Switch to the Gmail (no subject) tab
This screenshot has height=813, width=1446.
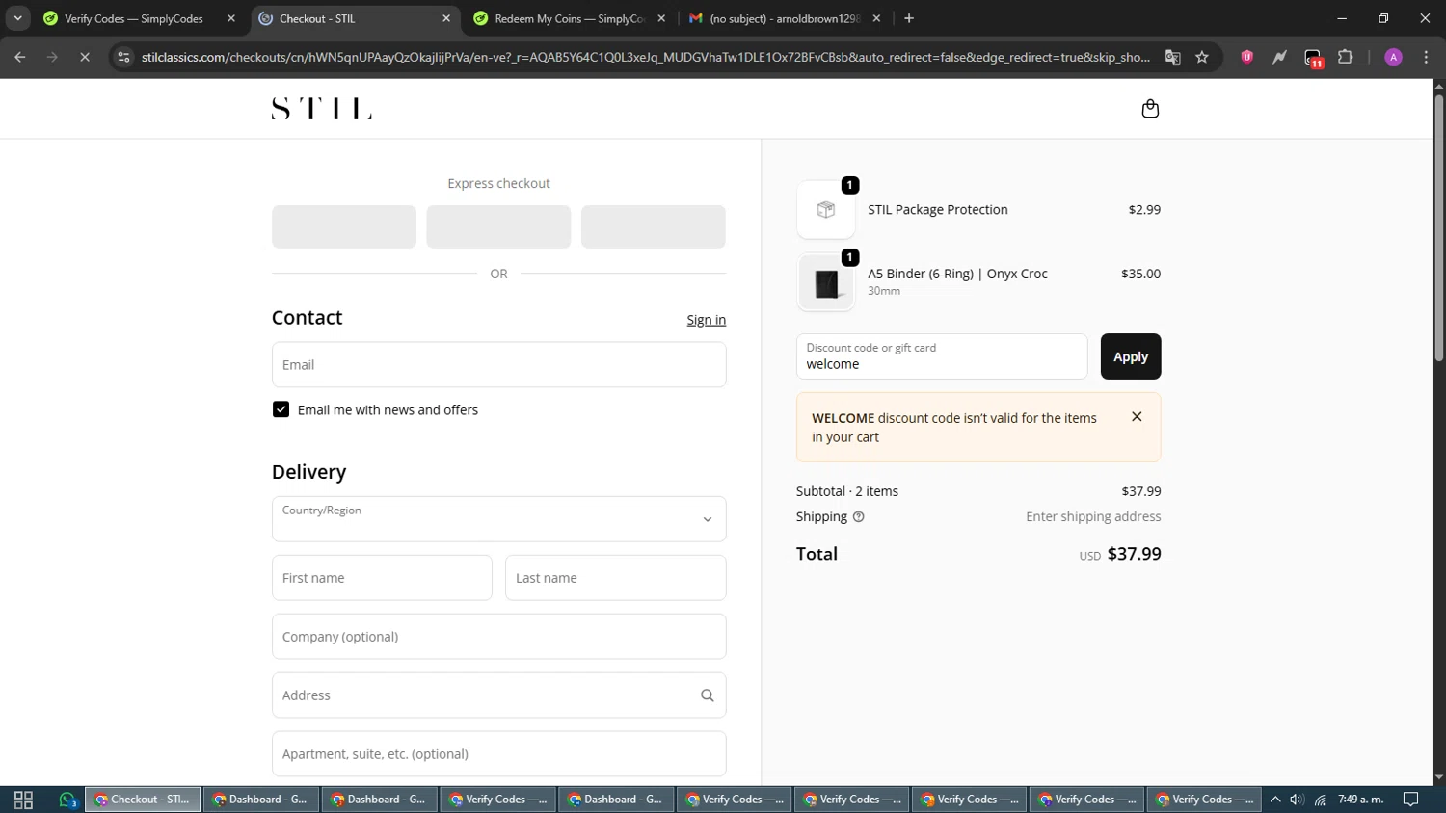(x=784, y=18)
